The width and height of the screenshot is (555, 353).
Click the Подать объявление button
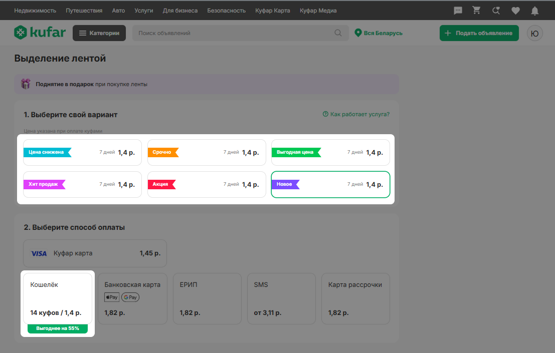[479, 33]
